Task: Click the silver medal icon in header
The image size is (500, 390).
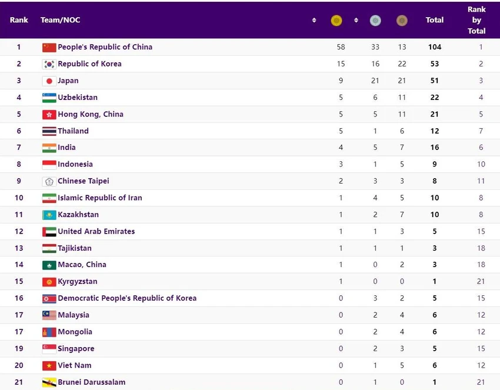Action: click(375, 21)
